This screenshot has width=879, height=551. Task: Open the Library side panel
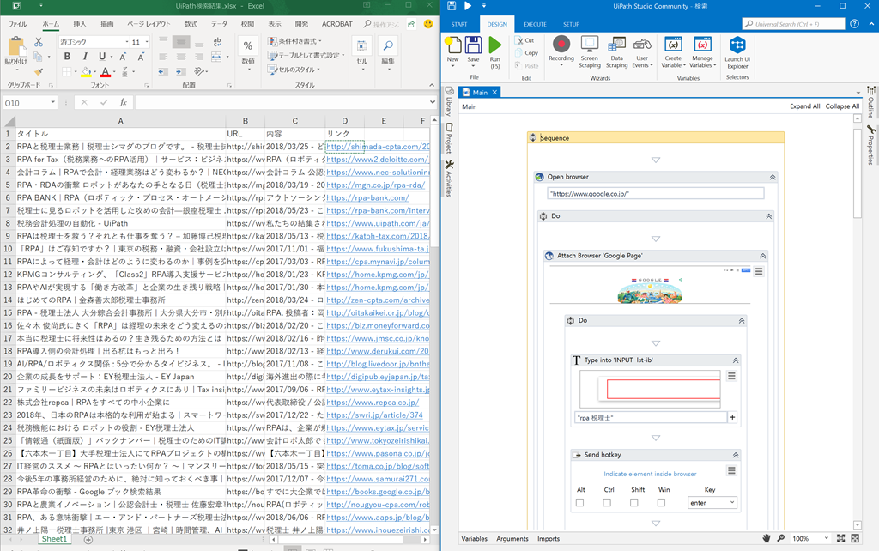[x=449, y=102]
